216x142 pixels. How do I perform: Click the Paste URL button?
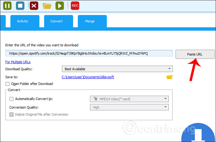[x=195, y=54]
